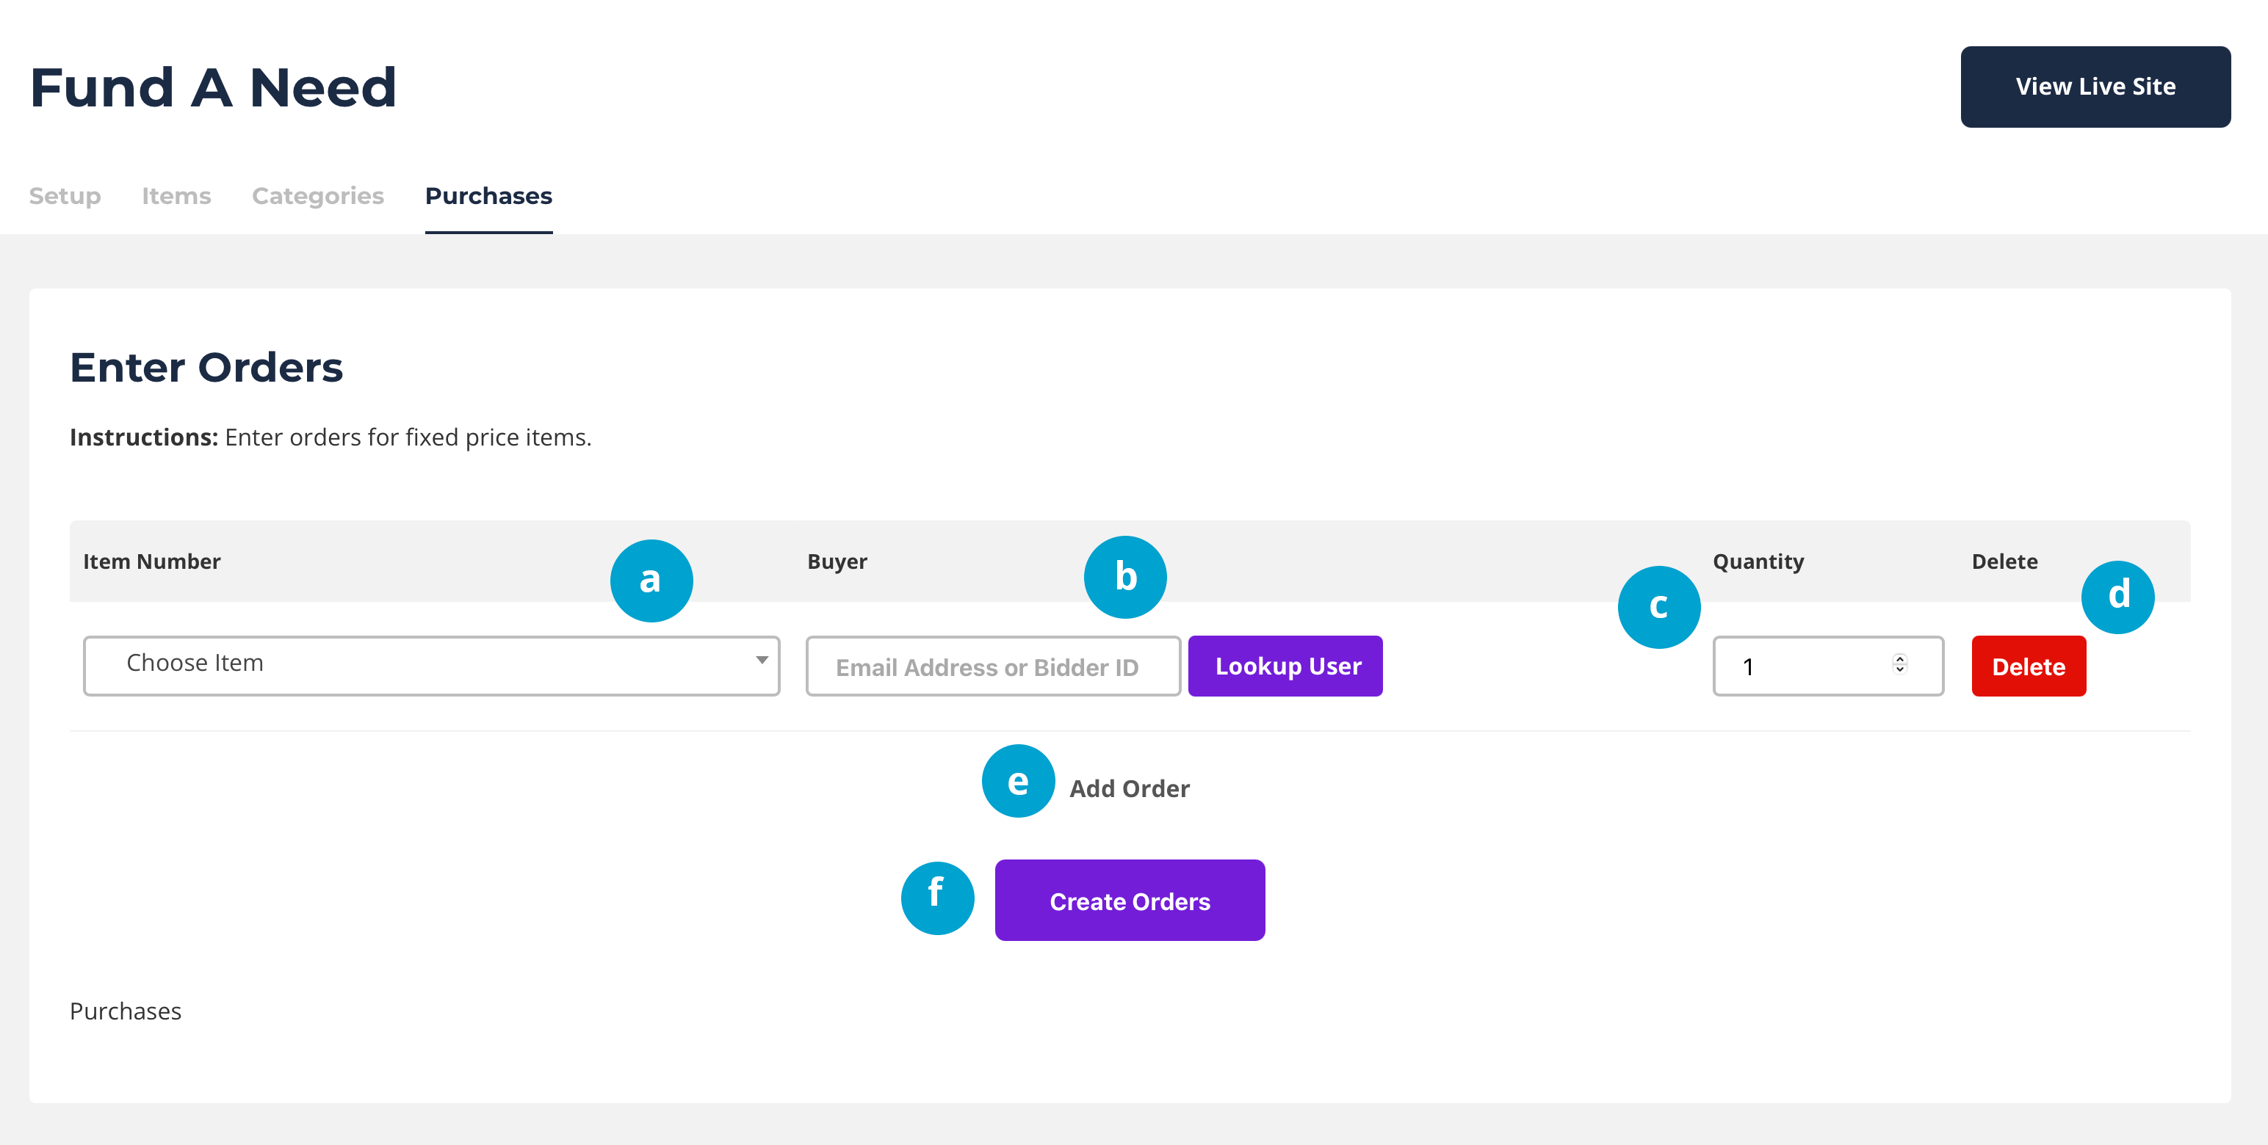The height and width of the screenshot is (1145, 2268).
Task: Click the quantity stepper arrows
Action: (x=1899, y=664)
